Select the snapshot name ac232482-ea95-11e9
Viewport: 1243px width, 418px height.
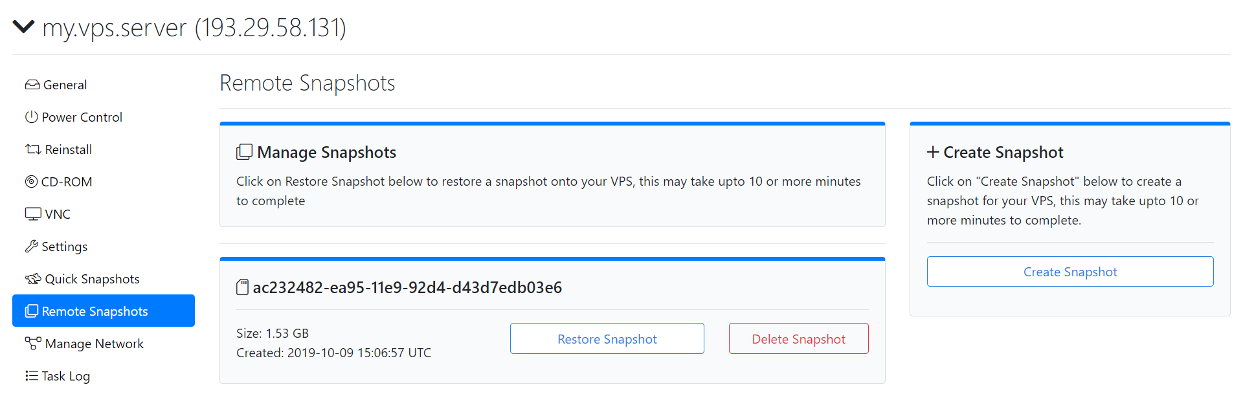click(407, 287)
